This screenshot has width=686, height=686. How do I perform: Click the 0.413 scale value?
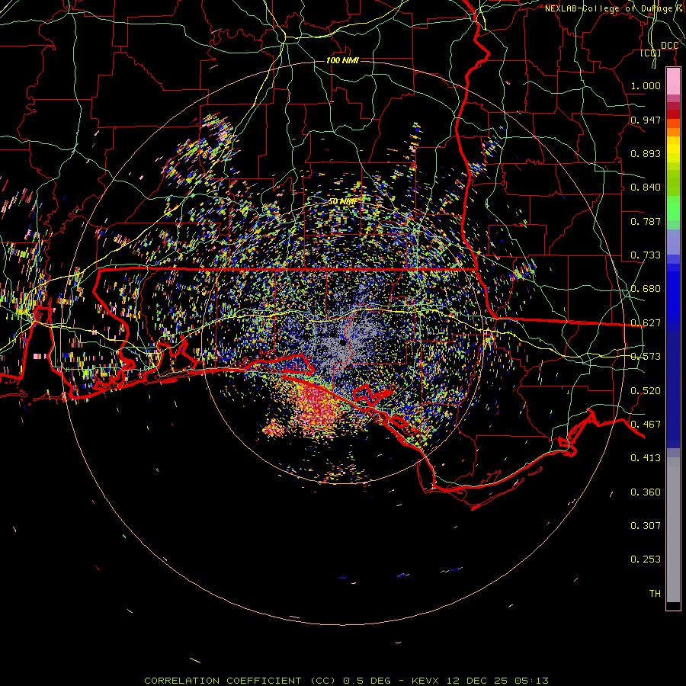[x=646, y=458]
